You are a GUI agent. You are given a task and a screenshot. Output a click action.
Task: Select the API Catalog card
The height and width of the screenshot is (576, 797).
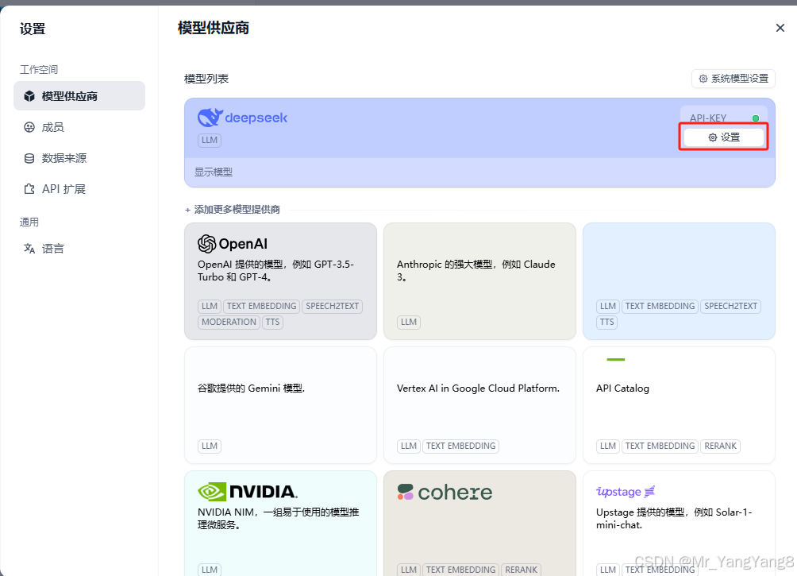(679, 405)
